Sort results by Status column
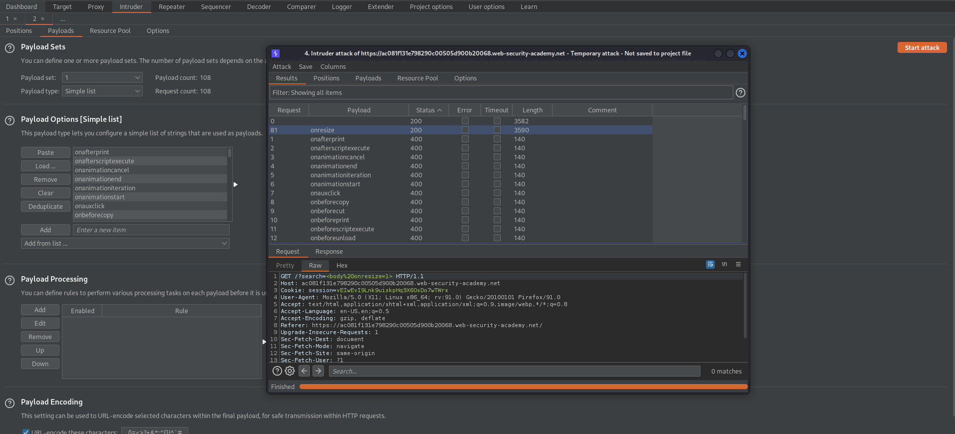 pyautogui.click(x=429, y=110)
